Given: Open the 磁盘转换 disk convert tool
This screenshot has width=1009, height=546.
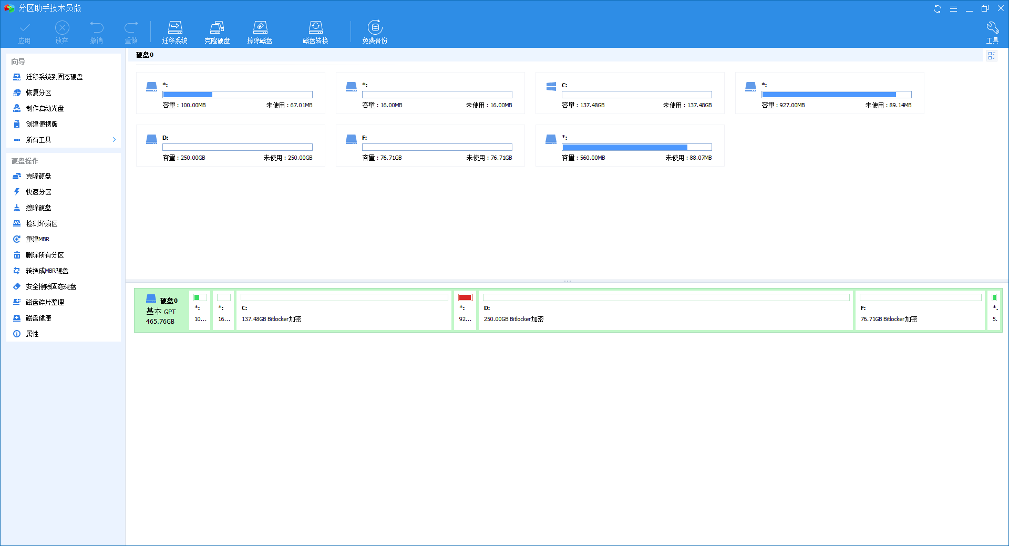Looking at the screenshot, I should tap(315, 32).
